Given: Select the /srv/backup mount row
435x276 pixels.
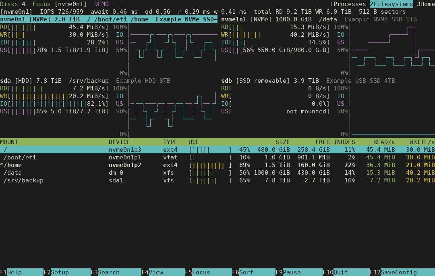Looking at the screenshot, I should (217, 180).
